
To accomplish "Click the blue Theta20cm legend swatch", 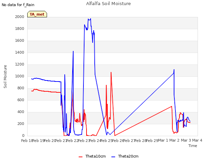I will coord(113,157).
